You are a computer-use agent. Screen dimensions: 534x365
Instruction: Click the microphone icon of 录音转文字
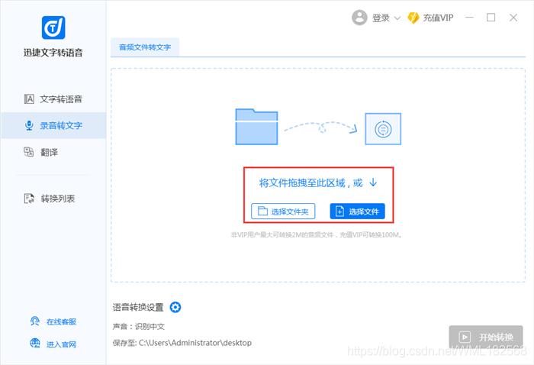click(29, 125)
